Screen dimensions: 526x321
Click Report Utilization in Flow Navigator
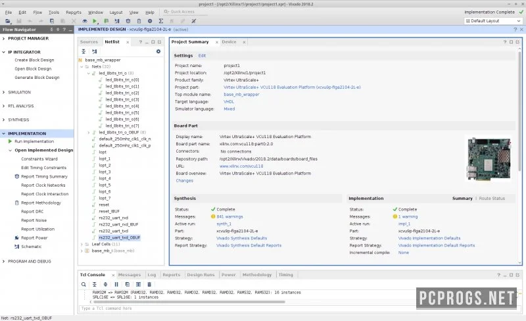click(x=37, y=229)
